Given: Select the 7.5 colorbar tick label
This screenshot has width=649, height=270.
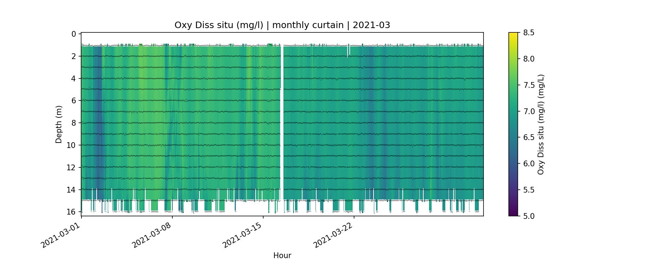Looking at the screenshot, I should [x=529, y=85].
